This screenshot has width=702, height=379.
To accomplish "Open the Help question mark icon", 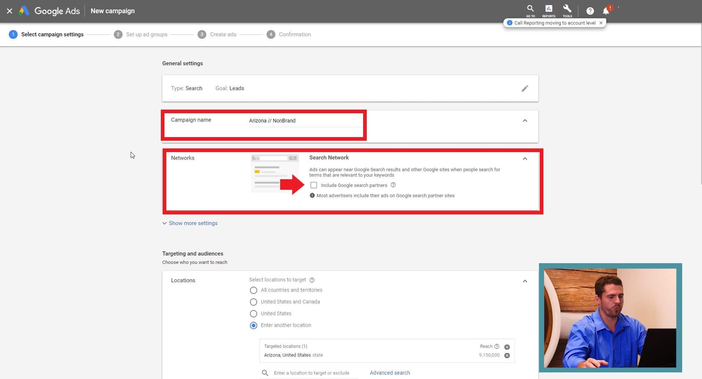I will pyautogui.click(x=590, y=11).
